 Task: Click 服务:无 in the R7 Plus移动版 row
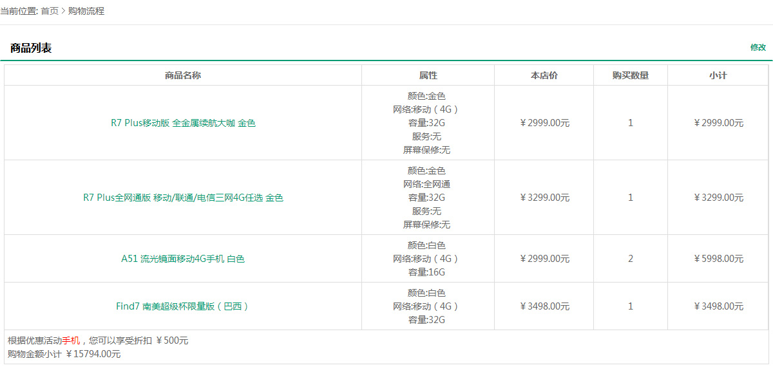point(426,136)
